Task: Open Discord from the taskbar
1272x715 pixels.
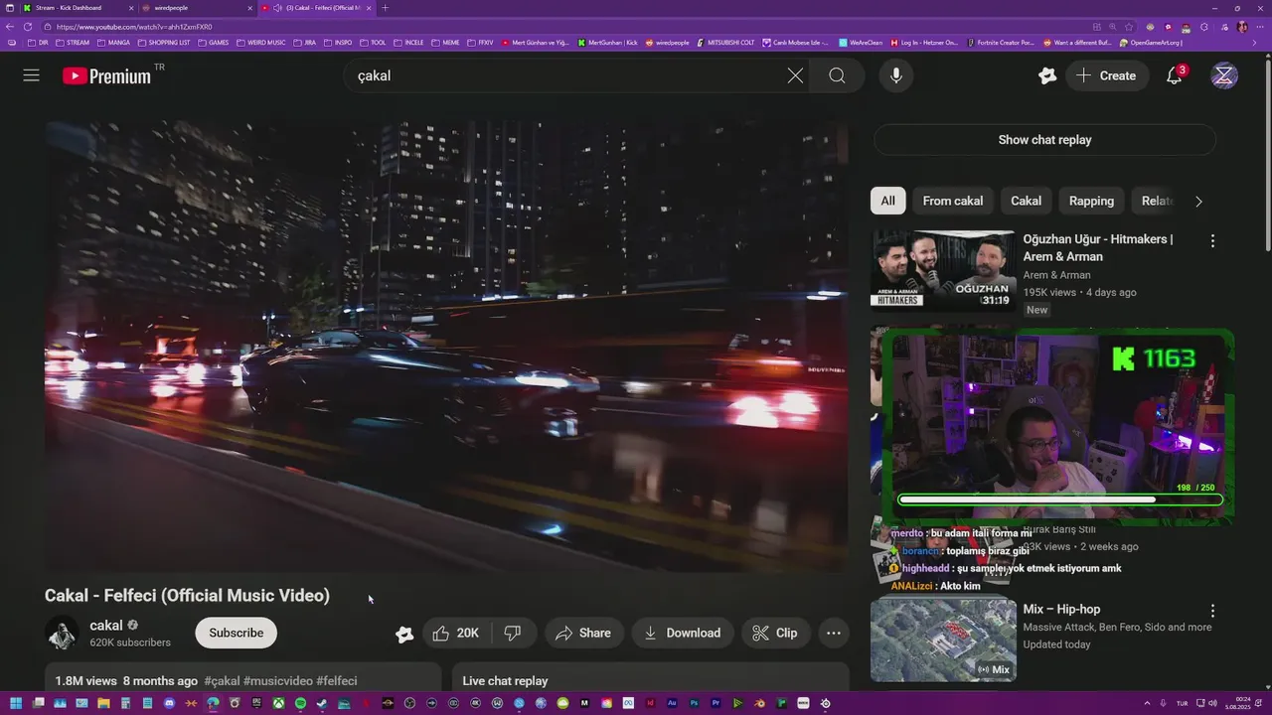Action: pyautogui.click(x=169, y=703)
